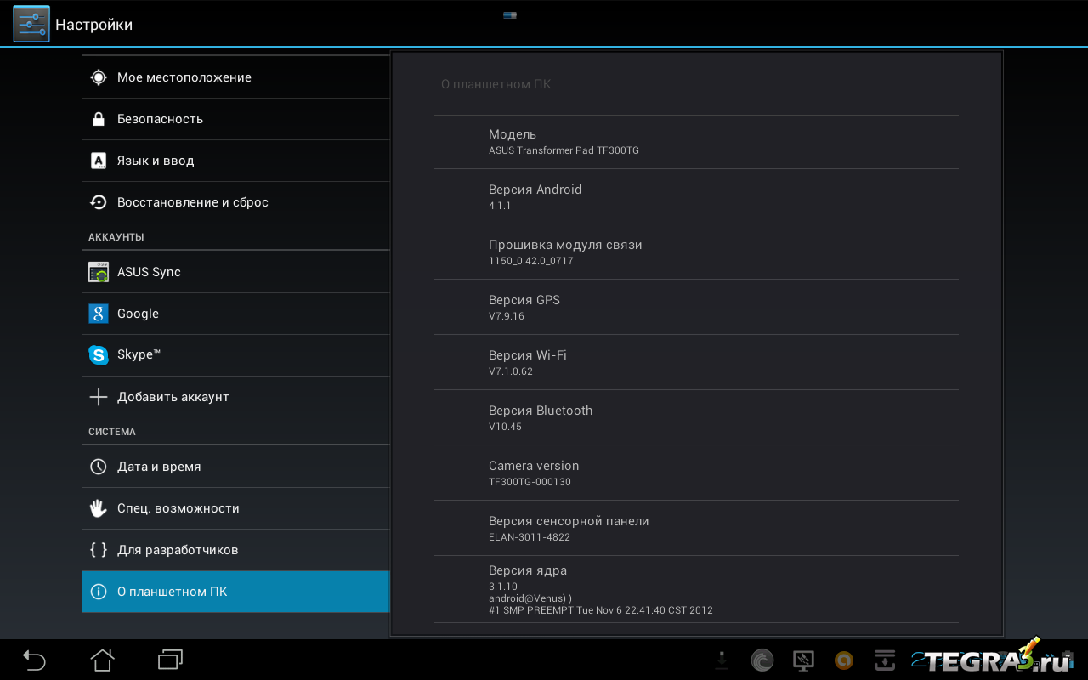
Task: Click the Версия GPS V7.9.16 entry
Action: [696, 308]
